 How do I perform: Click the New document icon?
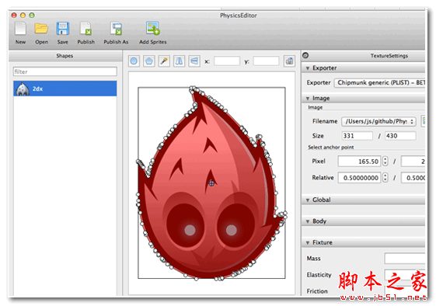tap(20, 29)
